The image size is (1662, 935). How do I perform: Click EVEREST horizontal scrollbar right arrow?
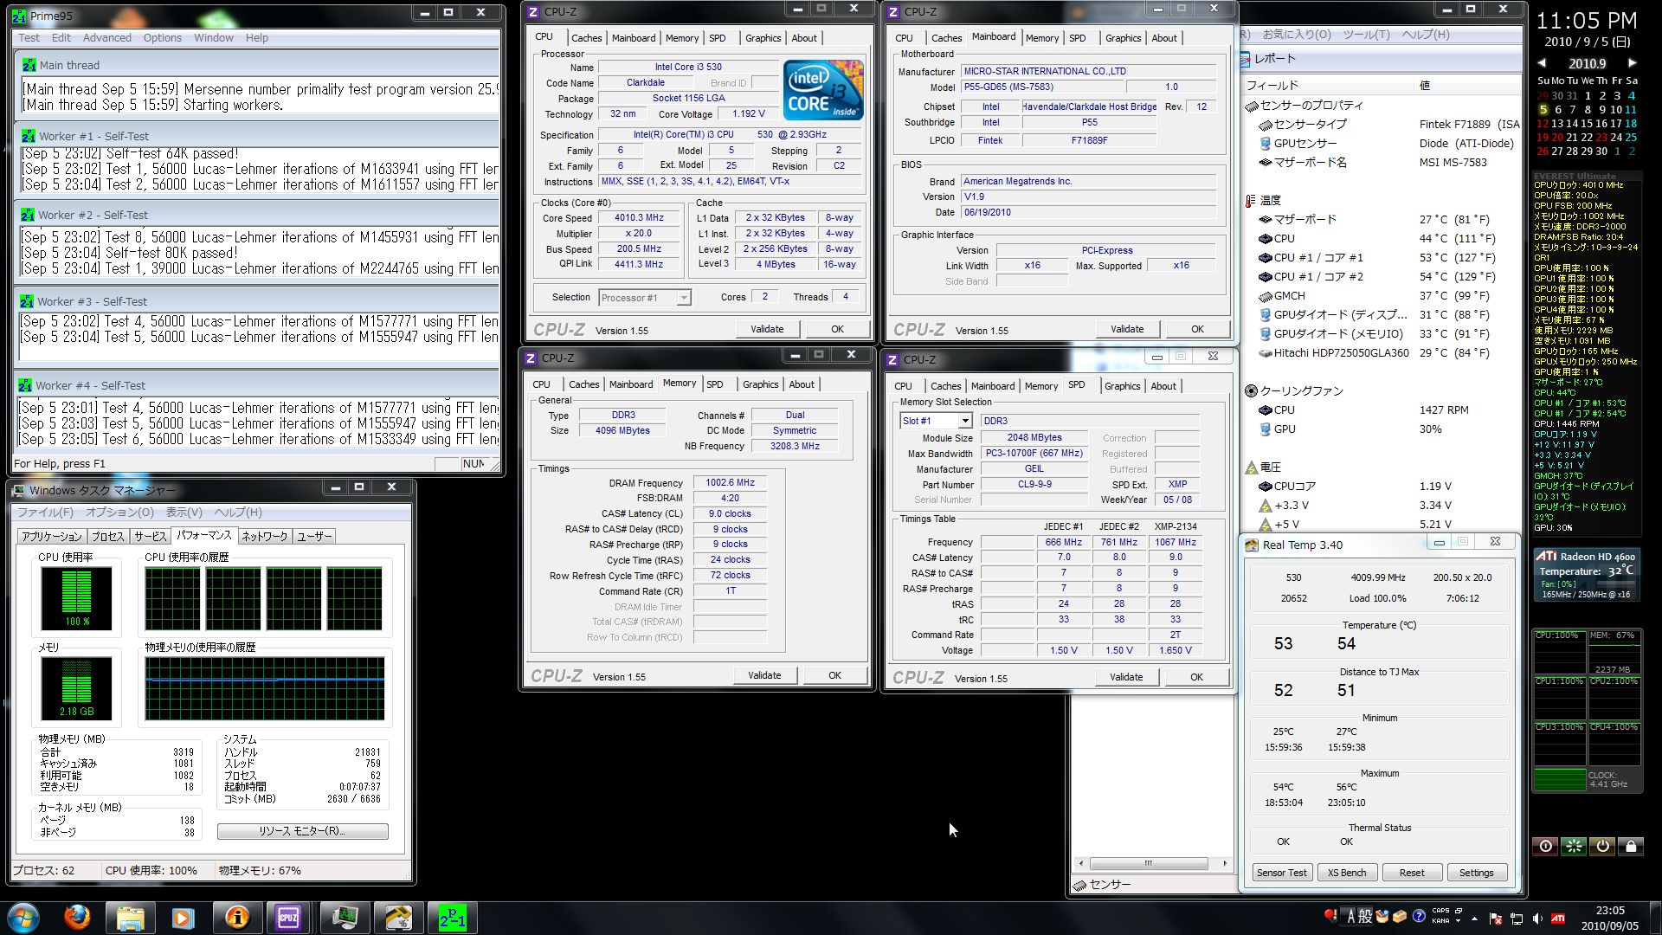1225,863
